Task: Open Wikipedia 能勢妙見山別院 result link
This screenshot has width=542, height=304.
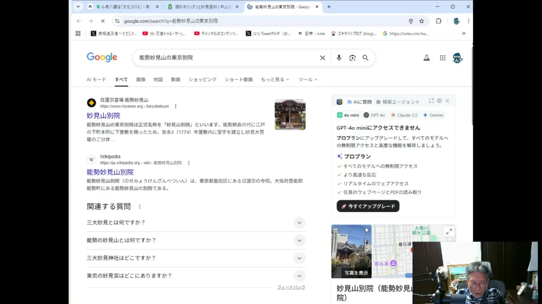Action: tap(110, 172)
